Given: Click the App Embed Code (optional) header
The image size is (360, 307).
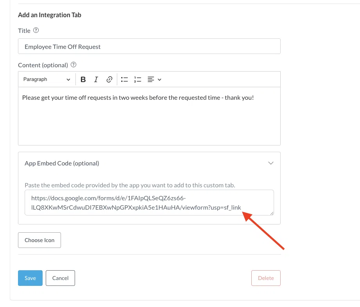Looking at the screenshot, I should coord(62,163).
